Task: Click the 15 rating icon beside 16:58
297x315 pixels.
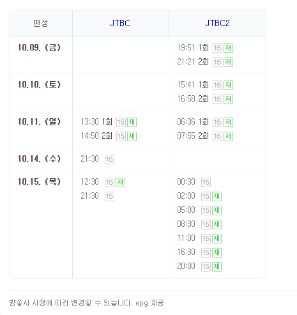Action: click(x=217, y=99)
